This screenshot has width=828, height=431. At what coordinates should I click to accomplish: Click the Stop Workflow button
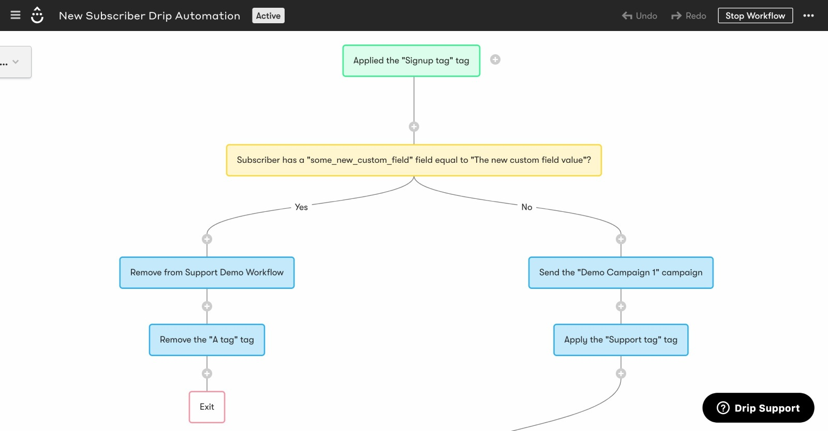point(755,16)
